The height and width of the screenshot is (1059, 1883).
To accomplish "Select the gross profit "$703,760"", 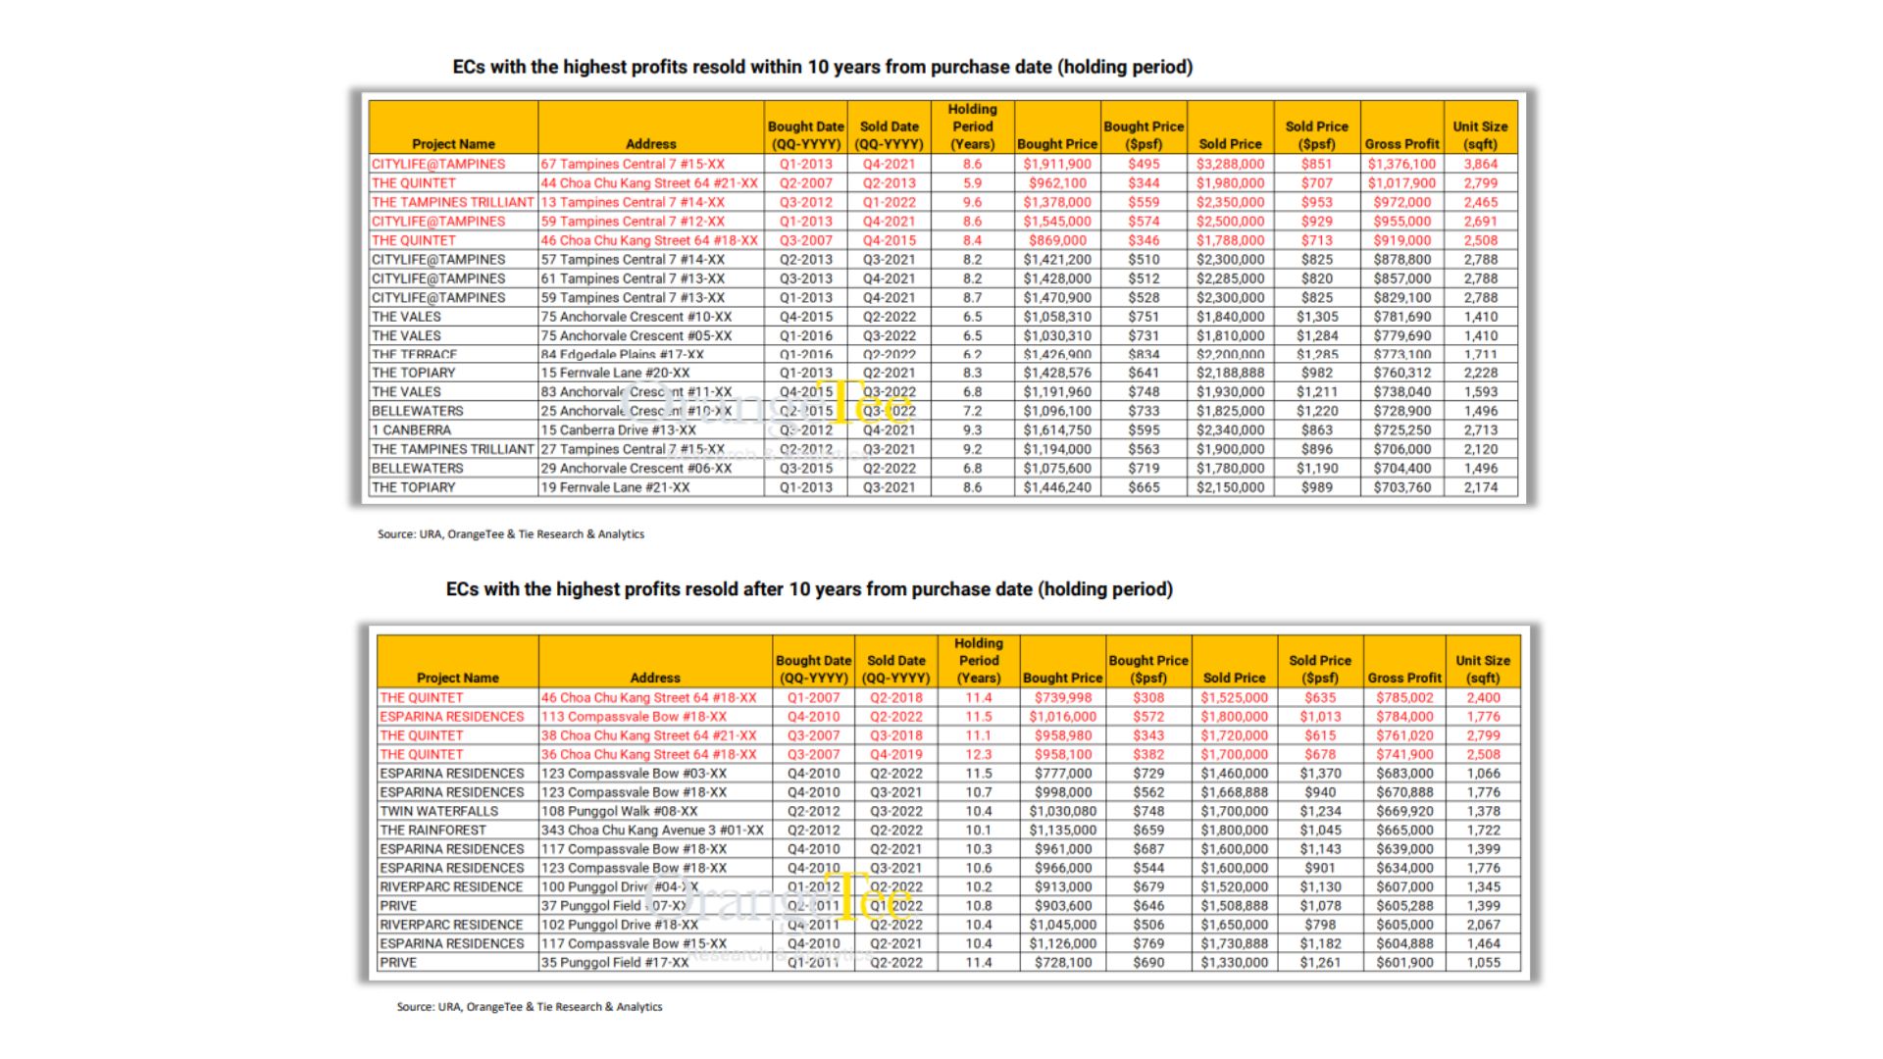I will point(1401,487).
